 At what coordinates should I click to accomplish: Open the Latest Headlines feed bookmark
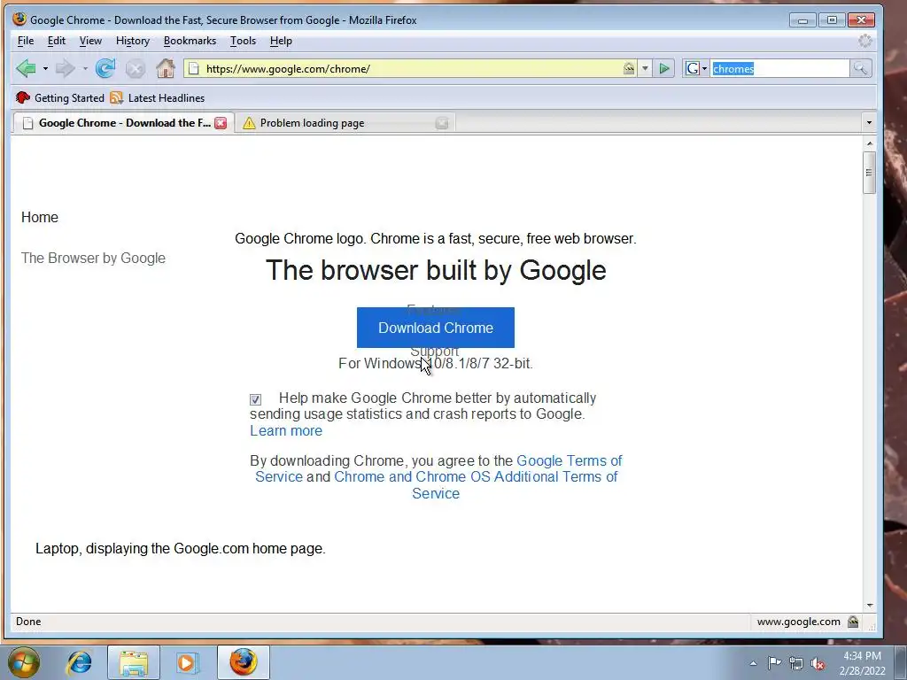coord(158,97)
